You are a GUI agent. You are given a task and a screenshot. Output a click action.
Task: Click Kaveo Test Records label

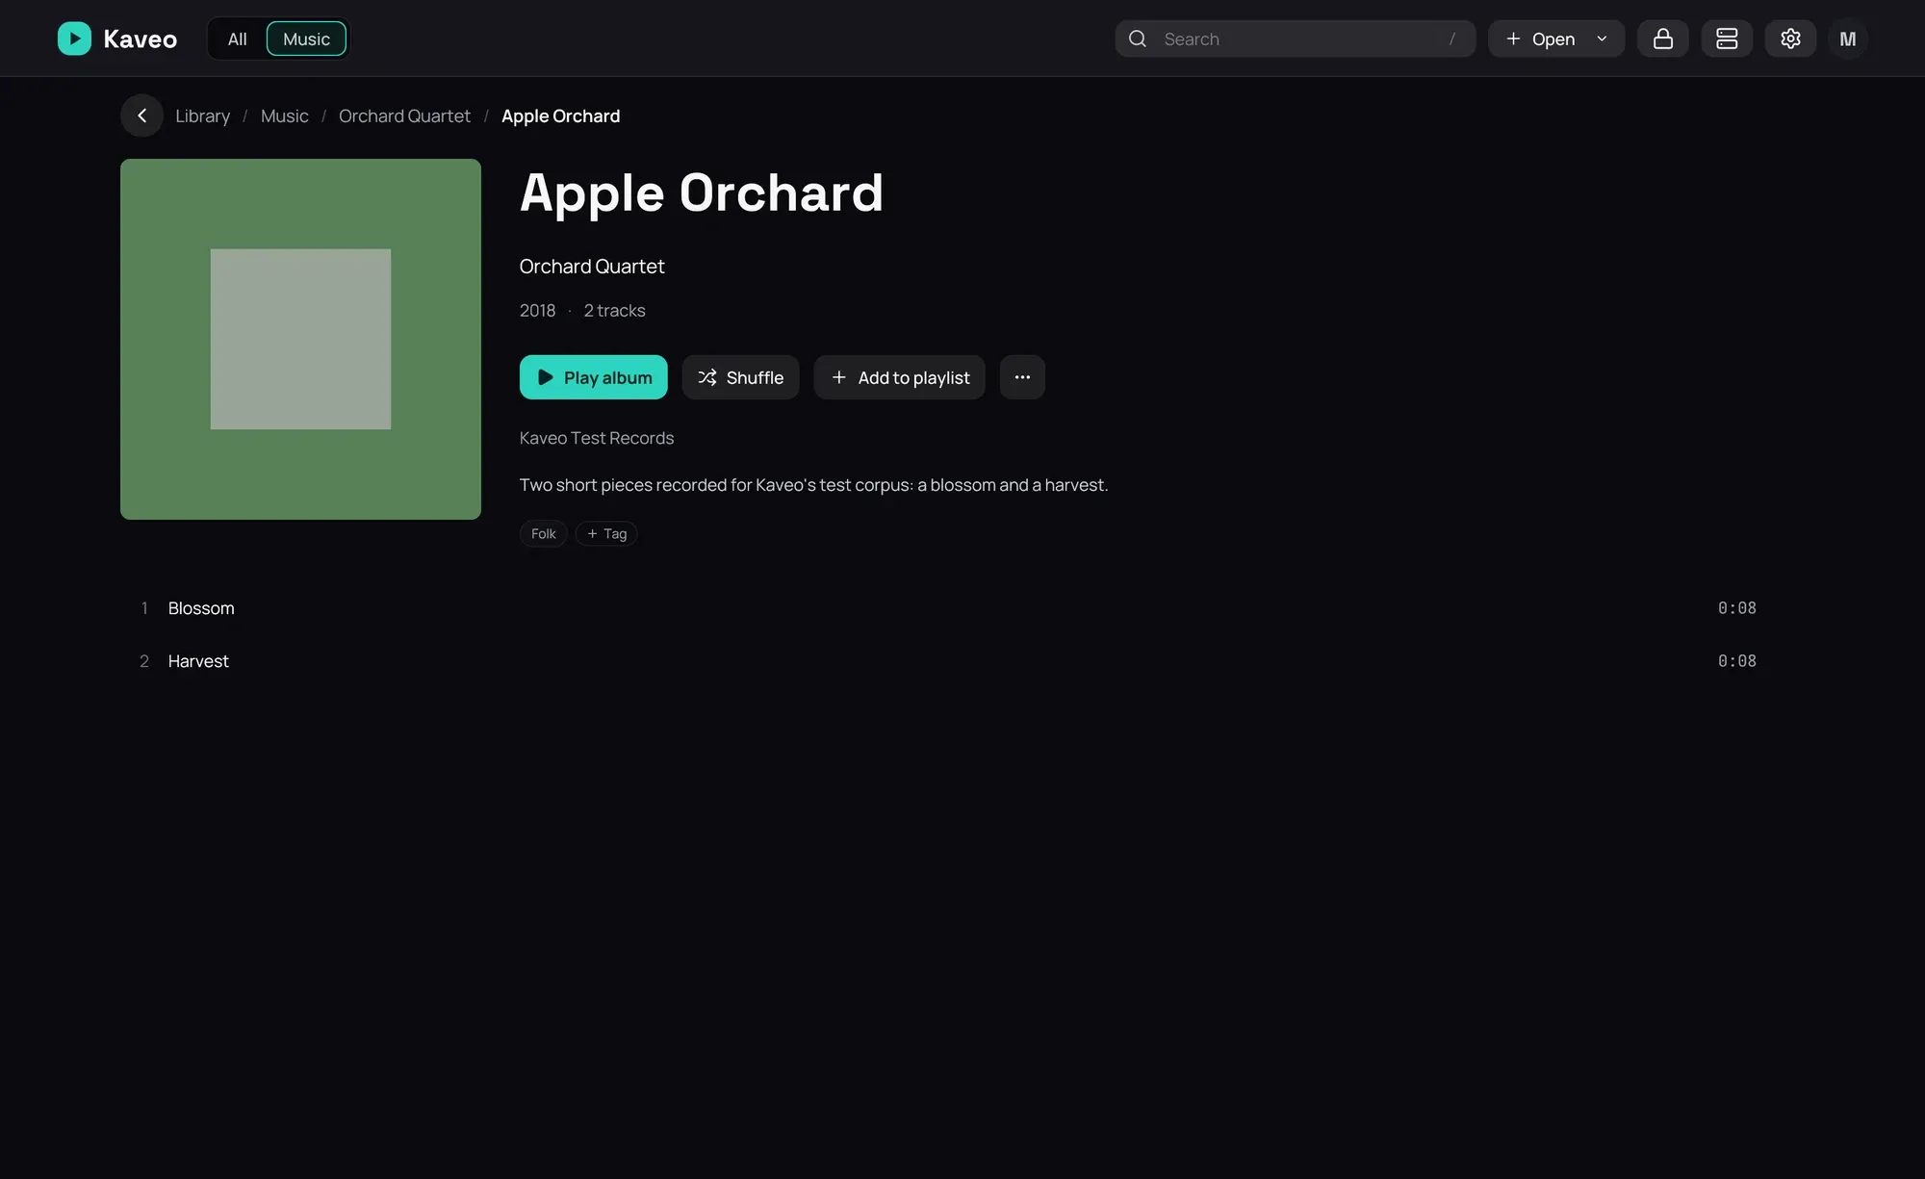click(597, 438)
